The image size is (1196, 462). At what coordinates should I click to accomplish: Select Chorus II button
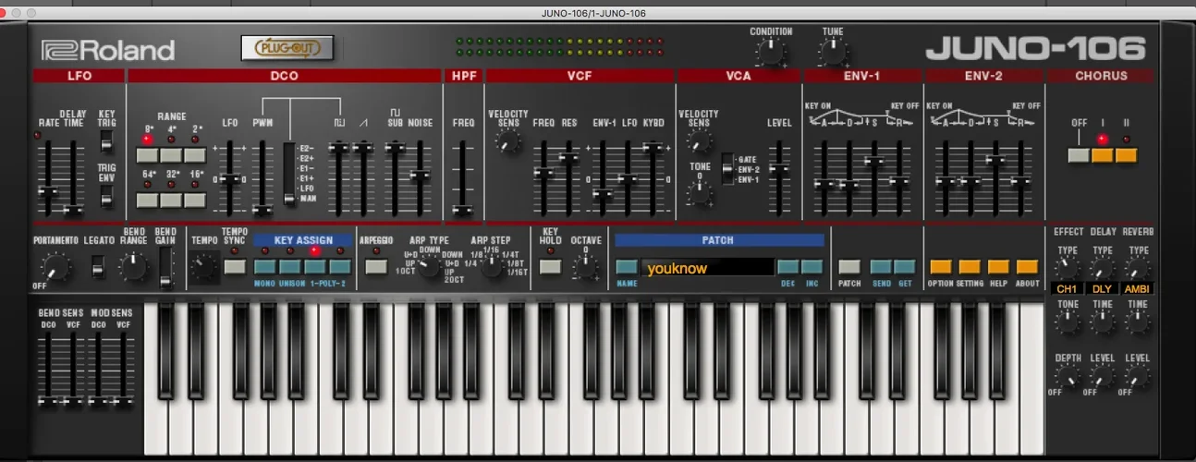pos(1126,154)
